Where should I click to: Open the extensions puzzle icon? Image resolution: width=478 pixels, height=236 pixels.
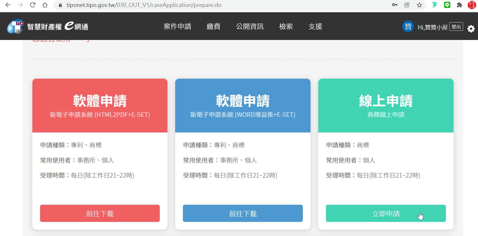(x=460, y=5)
